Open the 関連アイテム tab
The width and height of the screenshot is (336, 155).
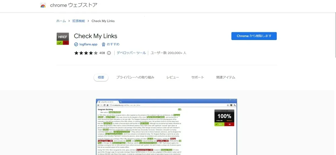click(226, 77)
